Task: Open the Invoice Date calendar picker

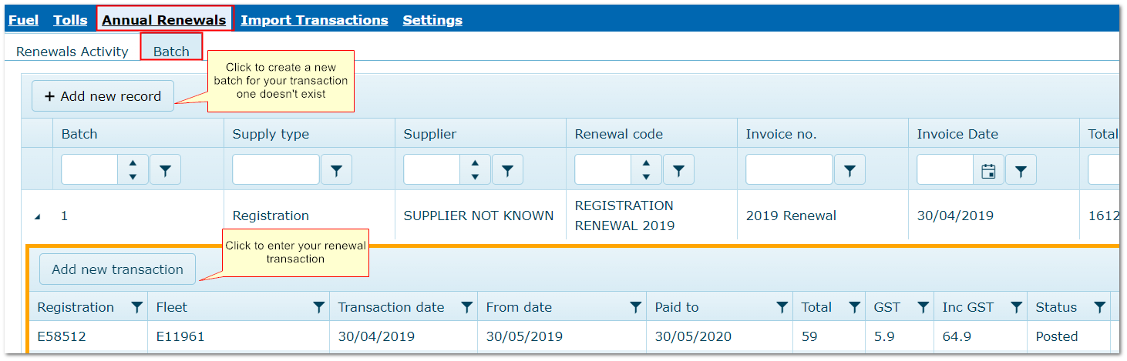Action: (x=987, y=170)
